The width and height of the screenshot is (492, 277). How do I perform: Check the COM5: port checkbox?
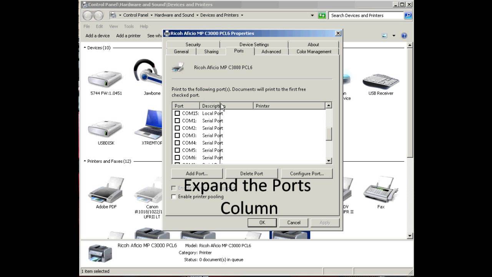(177, 150)
